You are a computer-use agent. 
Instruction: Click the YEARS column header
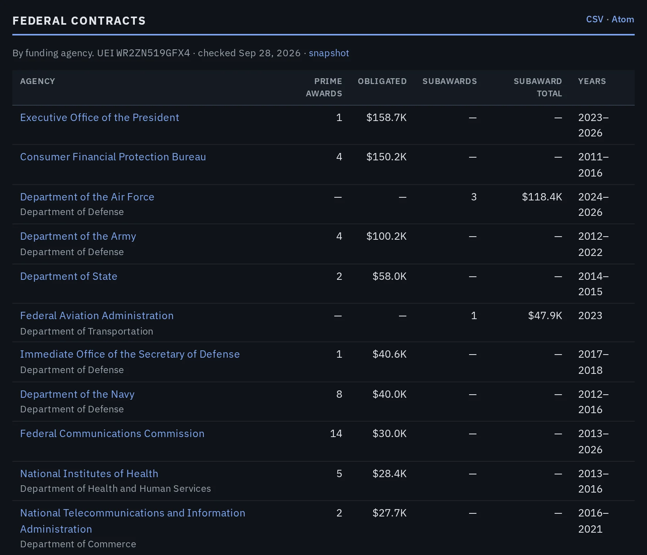592,81
